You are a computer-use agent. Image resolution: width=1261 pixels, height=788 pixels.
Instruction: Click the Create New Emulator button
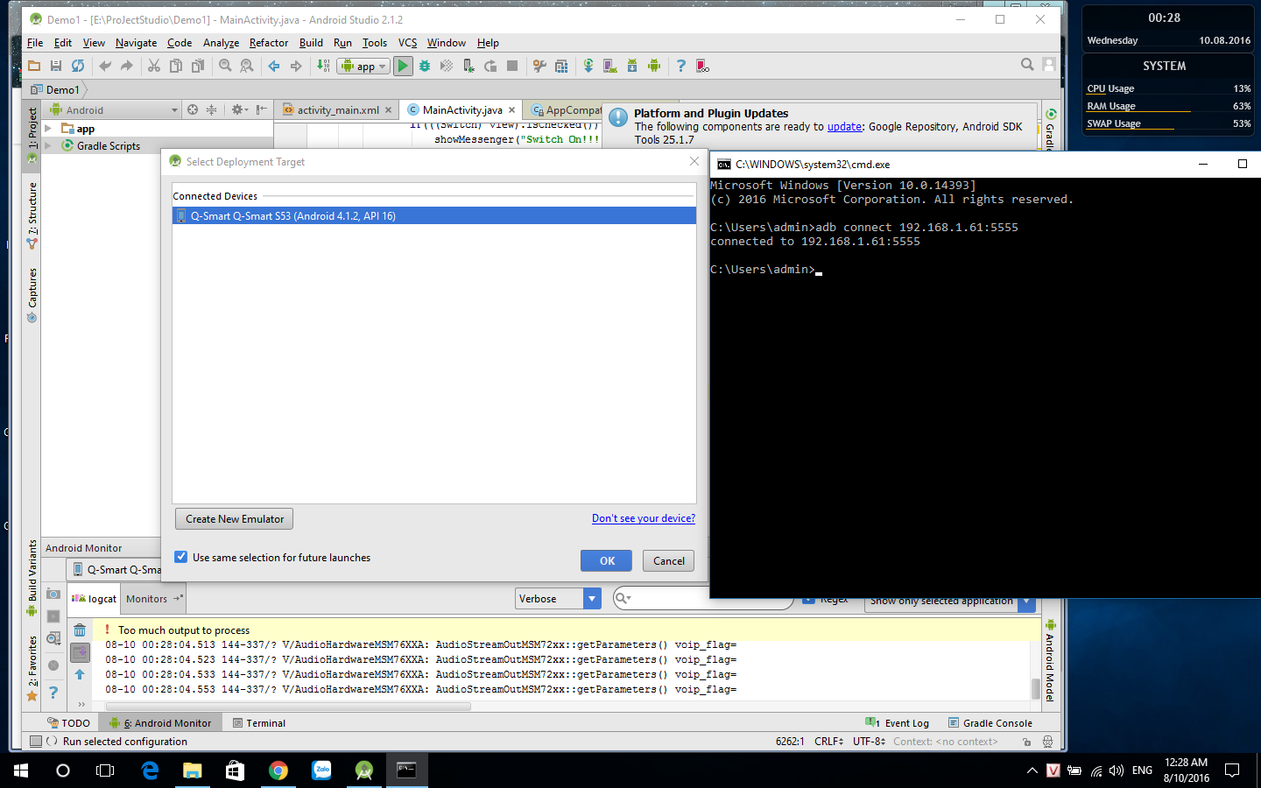(x=235, y=519)
